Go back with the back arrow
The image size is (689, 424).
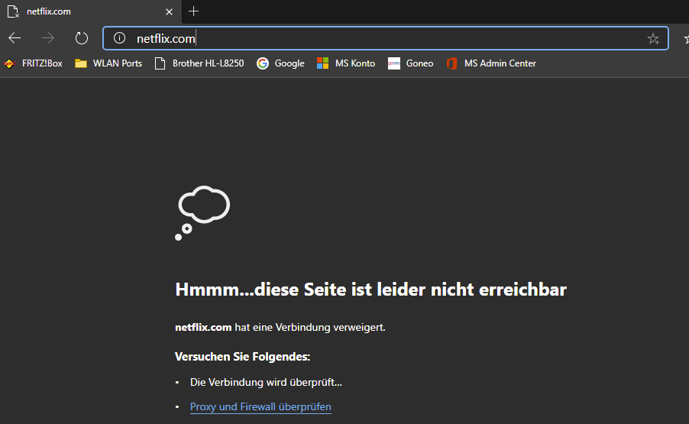tap(15, 38)
